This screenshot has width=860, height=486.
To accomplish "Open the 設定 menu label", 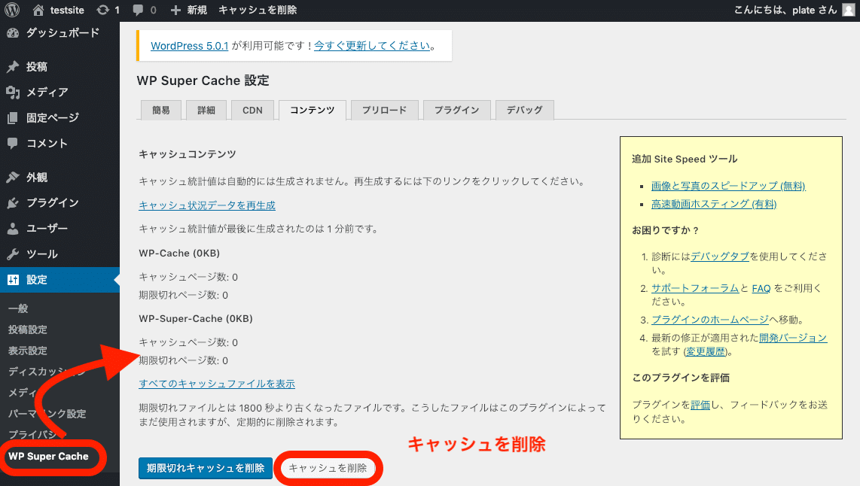I will coord(37,280).
